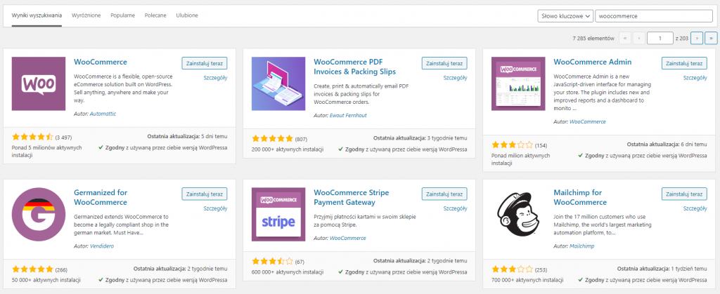
Task: Open the WooCommerce plugin logo thumbnail
Action: 39,83
